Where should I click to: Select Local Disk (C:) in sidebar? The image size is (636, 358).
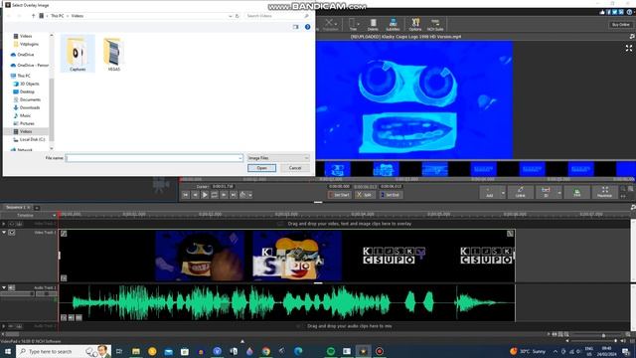click(x=29, y=139)
